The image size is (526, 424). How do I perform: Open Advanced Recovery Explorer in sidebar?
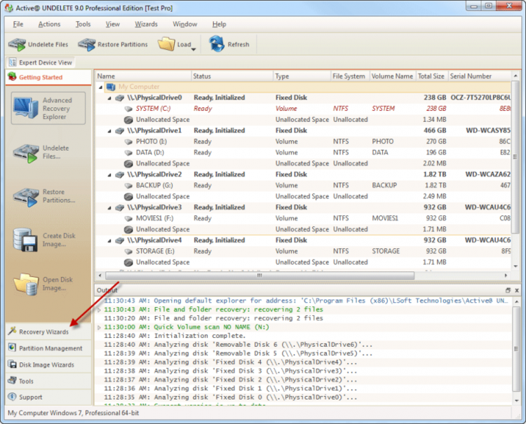[26, 109]
